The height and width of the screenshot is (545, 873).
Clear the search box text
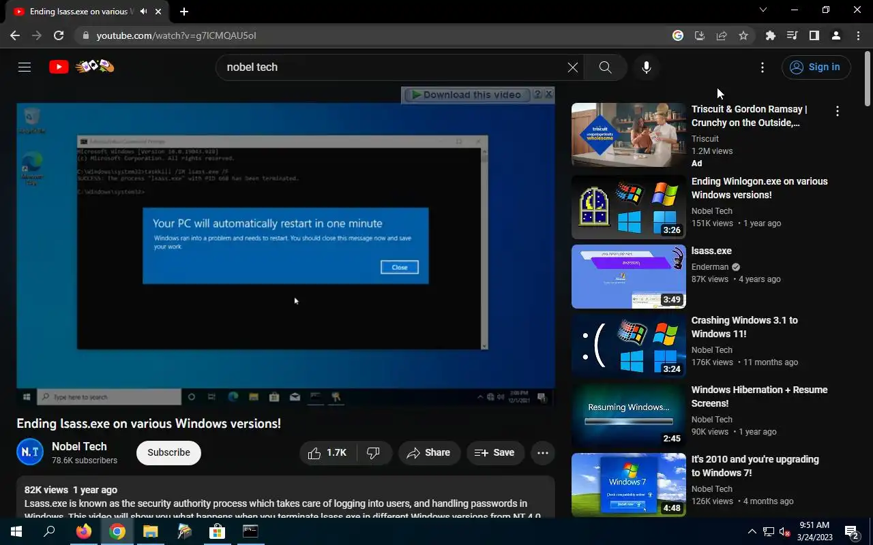point(572,67)
